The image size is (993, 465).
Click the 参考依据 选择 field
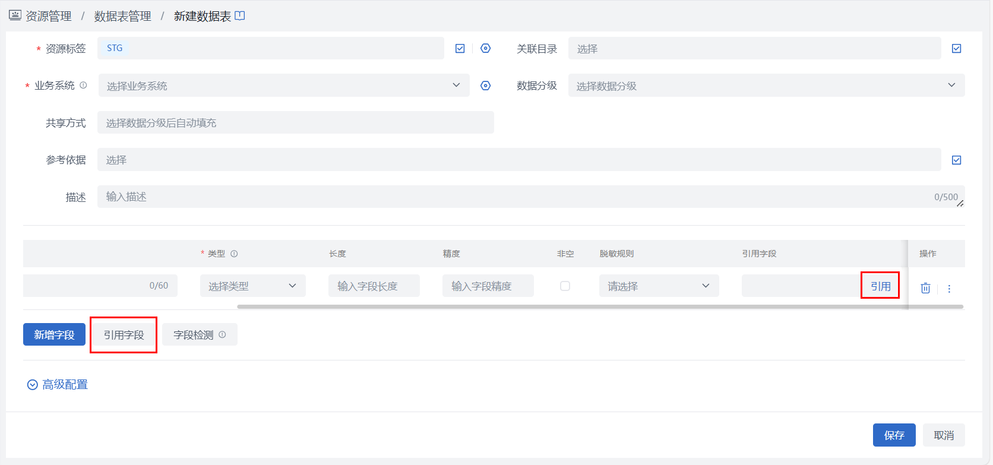click(519, 160)
